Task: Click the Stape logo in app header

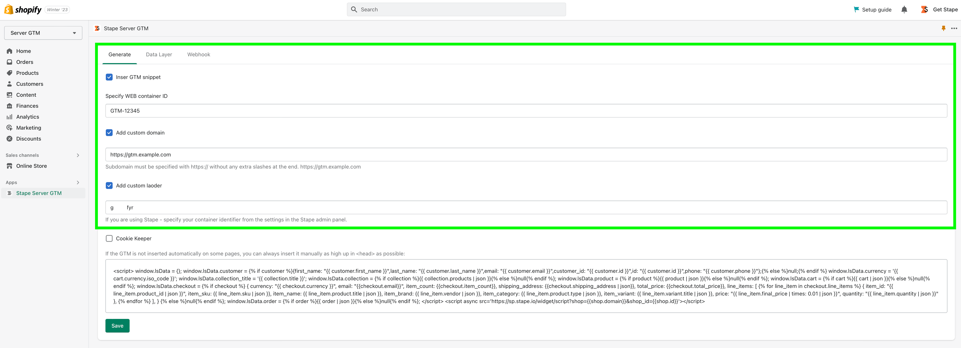Action: pos(97,28)
